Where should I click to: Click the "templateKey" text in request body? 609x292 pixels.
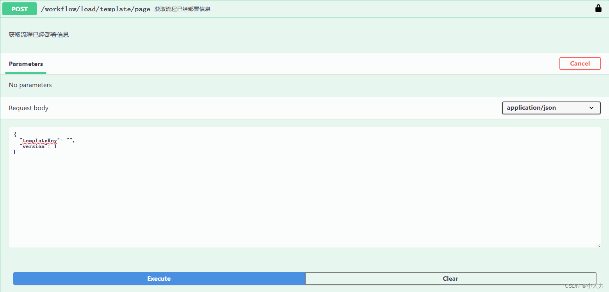coord(40,141)
